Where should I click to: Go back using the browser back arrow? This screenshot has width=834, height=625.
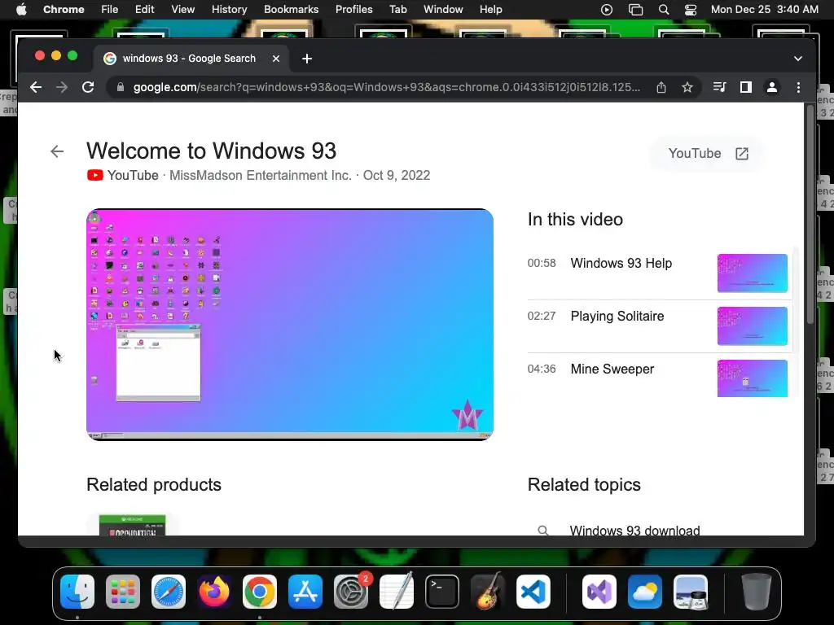point(36,87)
